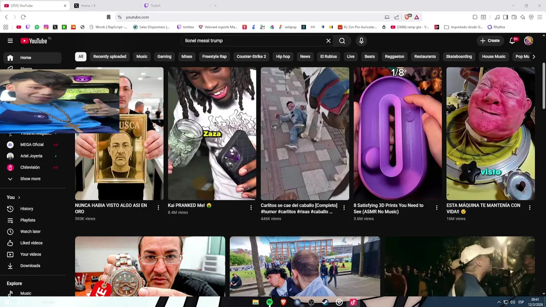Go to the YouTube logo home link

point(34,41)
